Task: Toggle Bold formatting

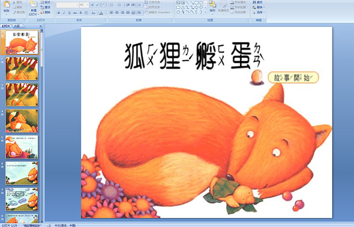Action: [x=59, y=13]
